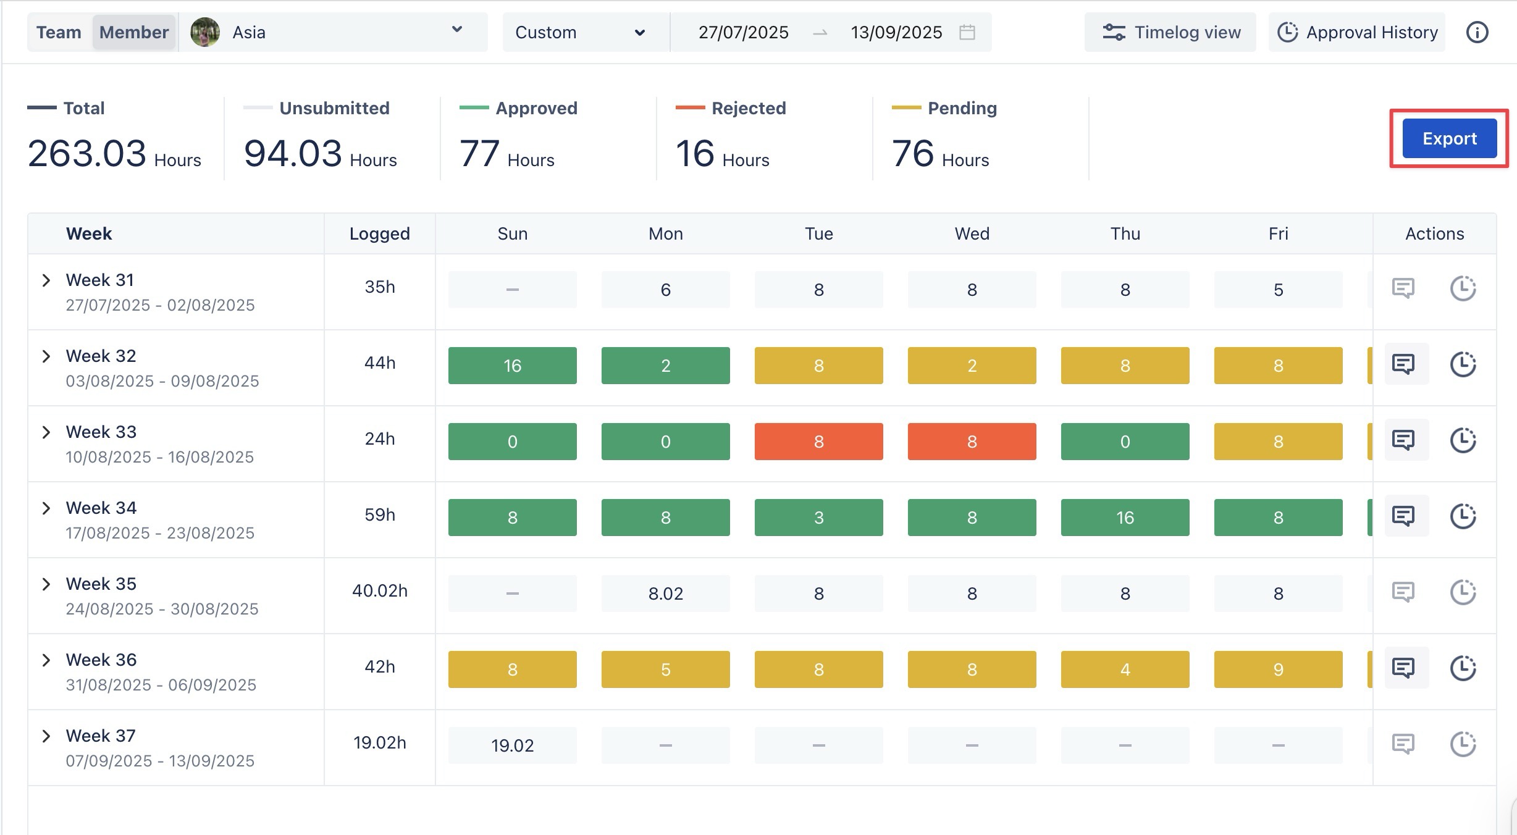The height and width of the screenshot is (835, 1517).
Task: Click the start date 27/07/2025 field
Action: (743, 32)
